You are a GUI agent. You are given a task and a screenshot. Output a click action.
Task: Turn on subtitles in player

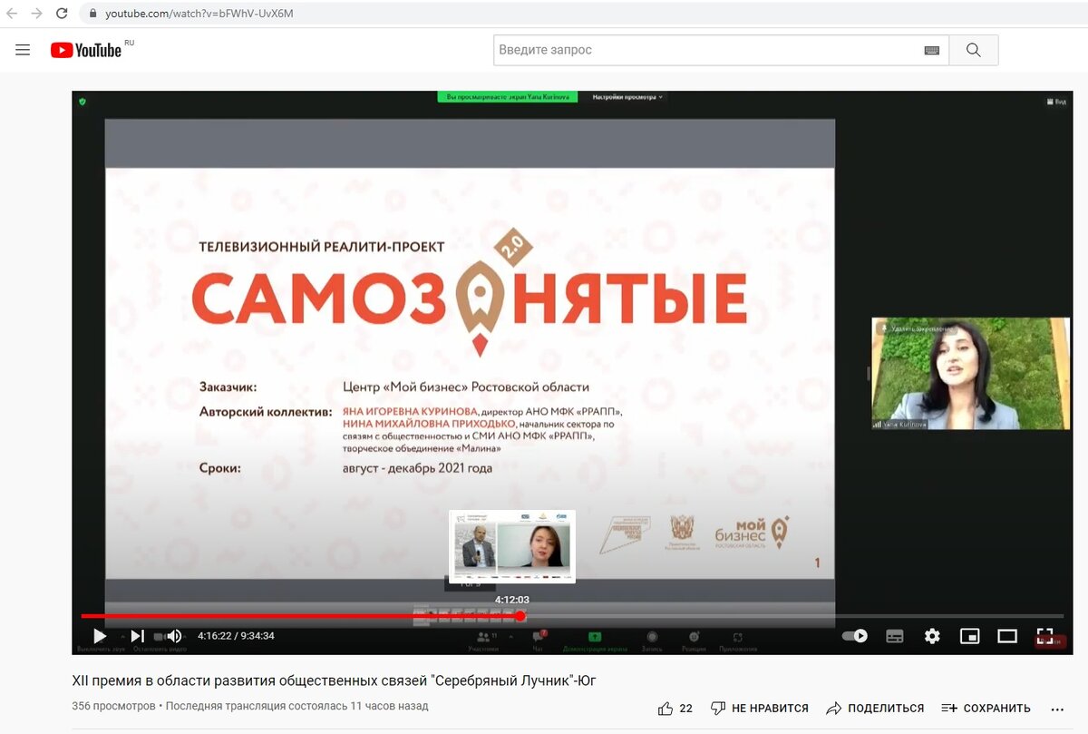pyautogui.click(x=894, y=636)
